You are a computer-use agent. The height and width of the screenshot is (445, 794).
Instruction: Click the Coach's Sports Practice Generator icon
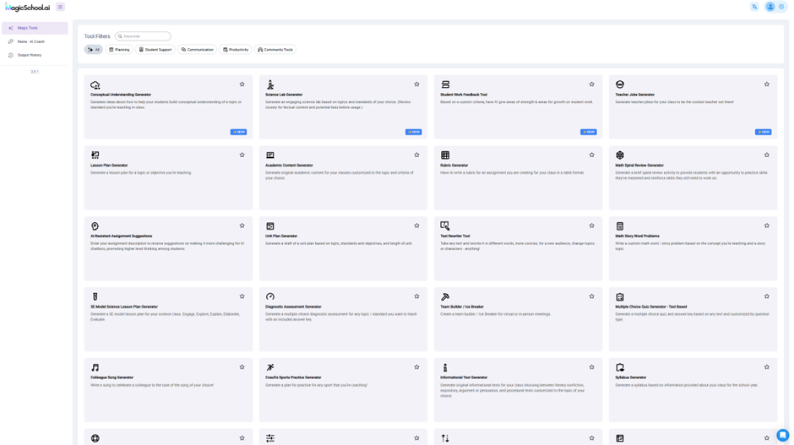(x=270, y=367)
